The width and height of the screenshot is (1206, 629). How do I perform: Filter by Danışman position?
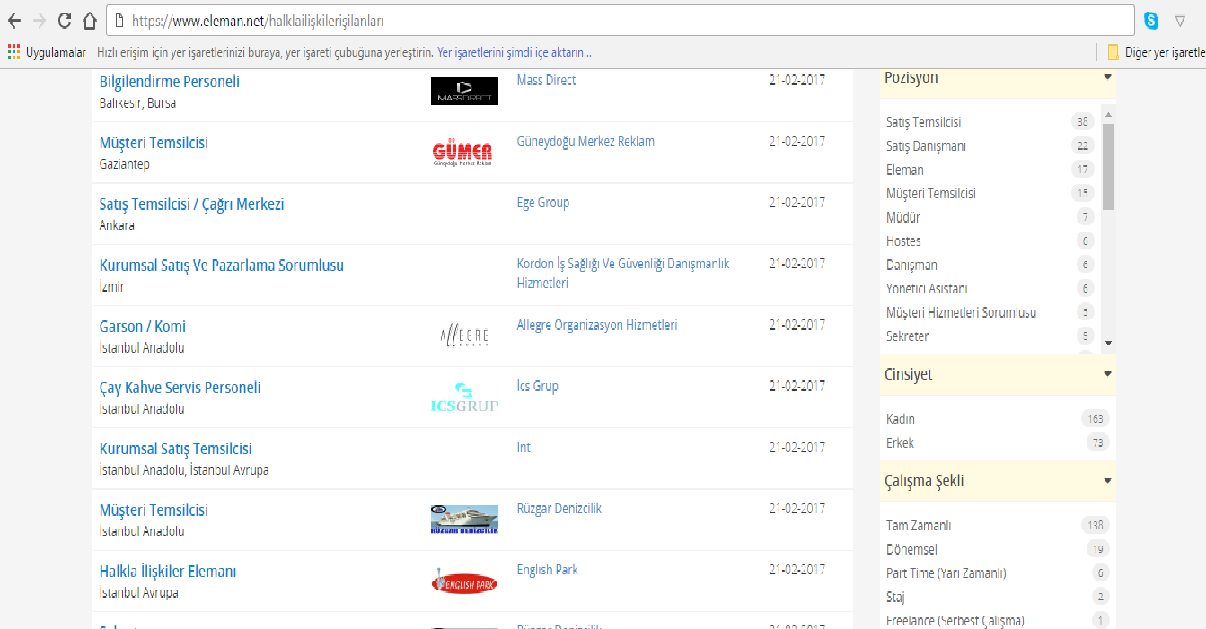911,265
